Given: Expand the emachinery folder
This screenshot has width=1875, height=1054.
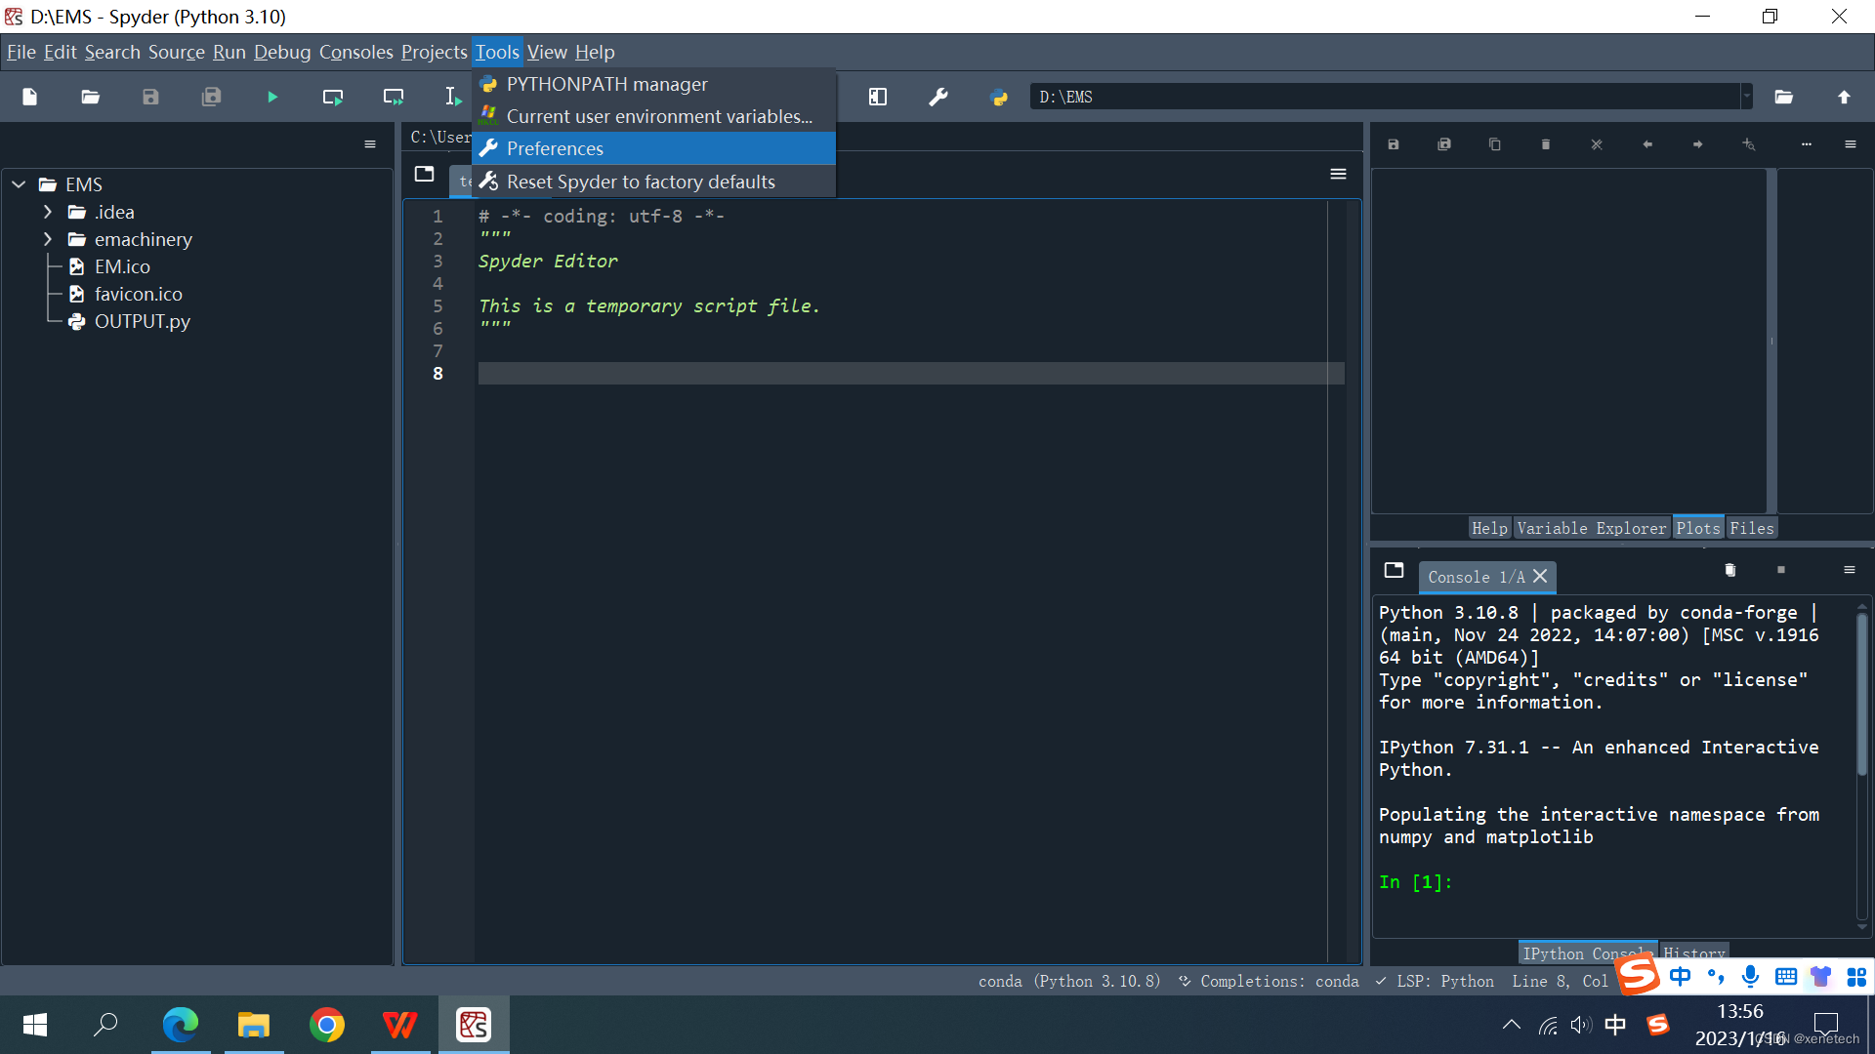Looking at the screenshot, I should coord(48,239).
